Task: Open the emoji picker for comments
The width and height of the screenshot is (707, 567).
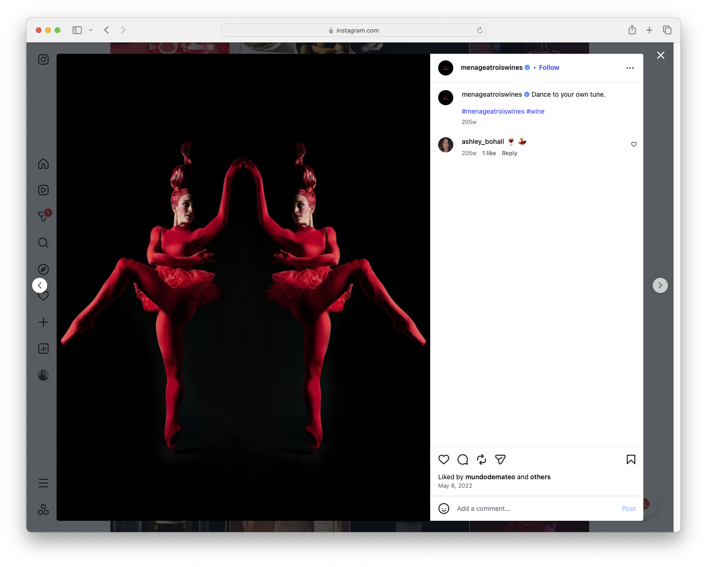Action: (x=444, y=509)
